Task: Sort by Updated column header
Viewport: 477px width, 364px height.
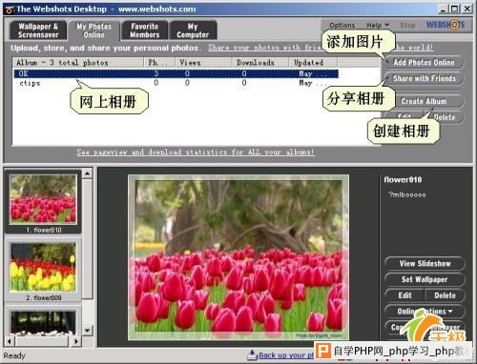Action: pyautogui.click(x=313, y=63)
